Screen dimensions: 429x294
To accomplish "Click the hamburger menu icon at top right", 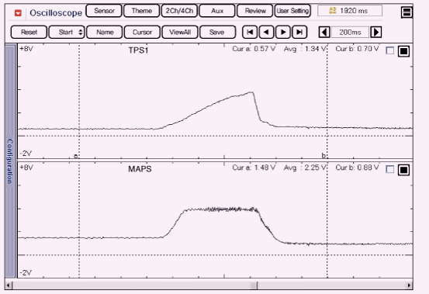I will pos(407,12).
